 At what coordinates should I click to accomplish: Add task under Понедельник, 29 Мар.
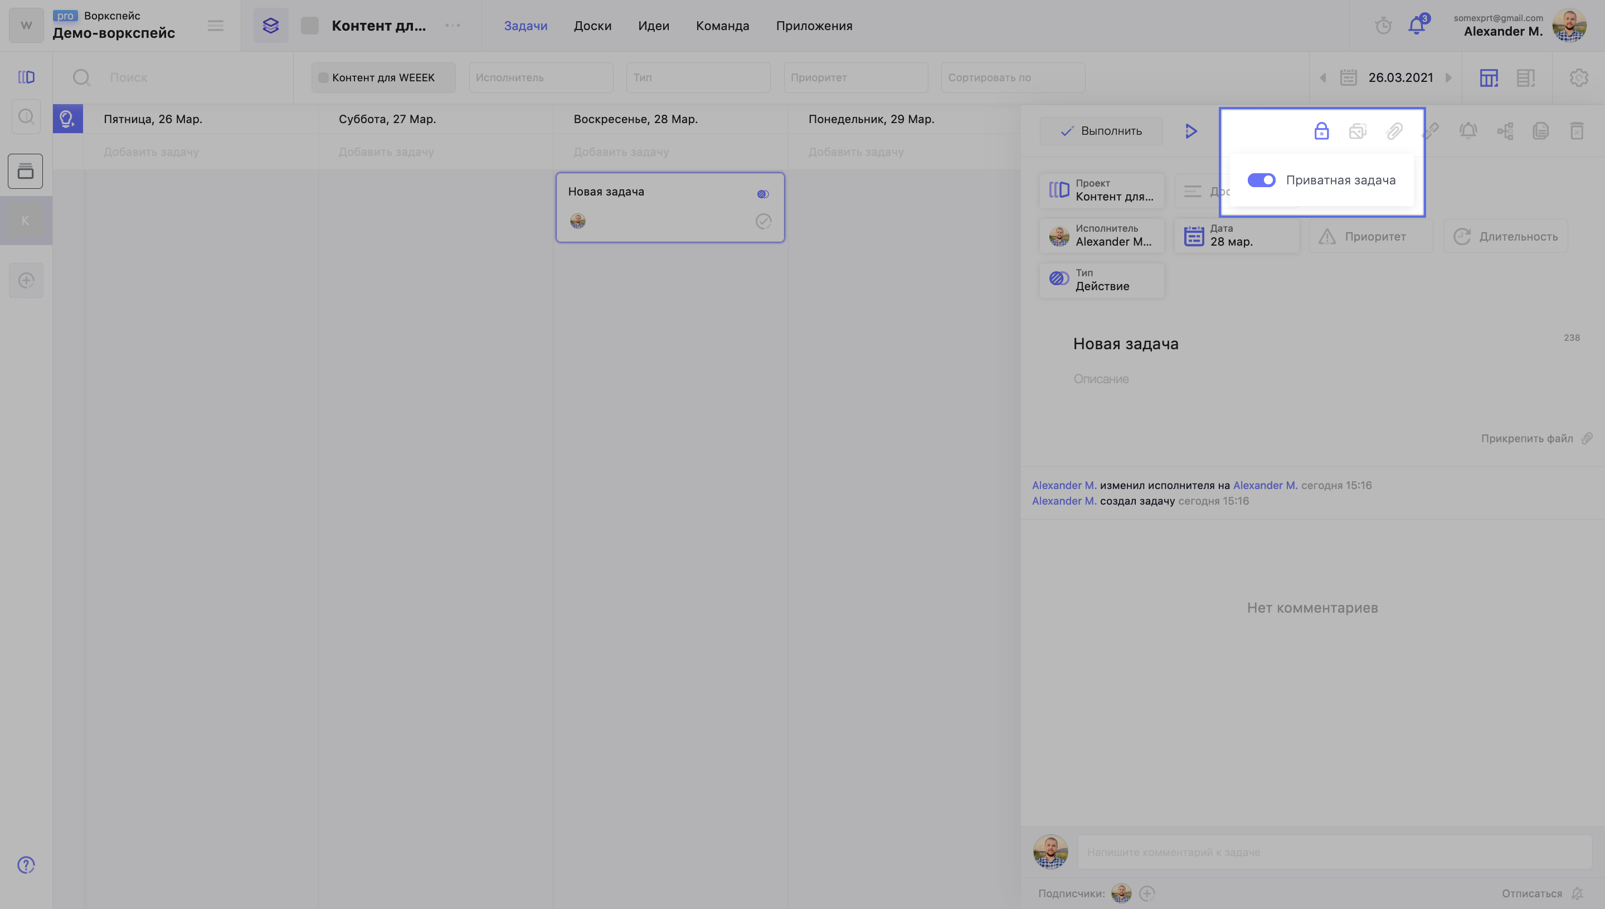point(855,151)
